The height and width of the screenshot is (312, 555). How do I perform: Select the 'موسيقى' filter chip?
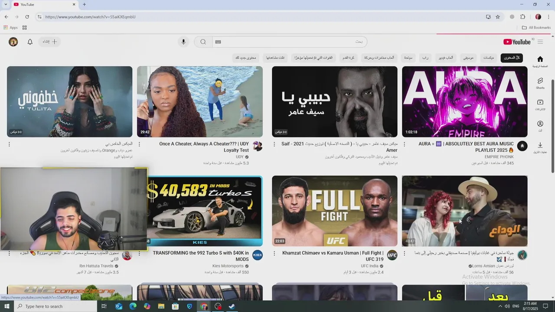click(468, 58)
